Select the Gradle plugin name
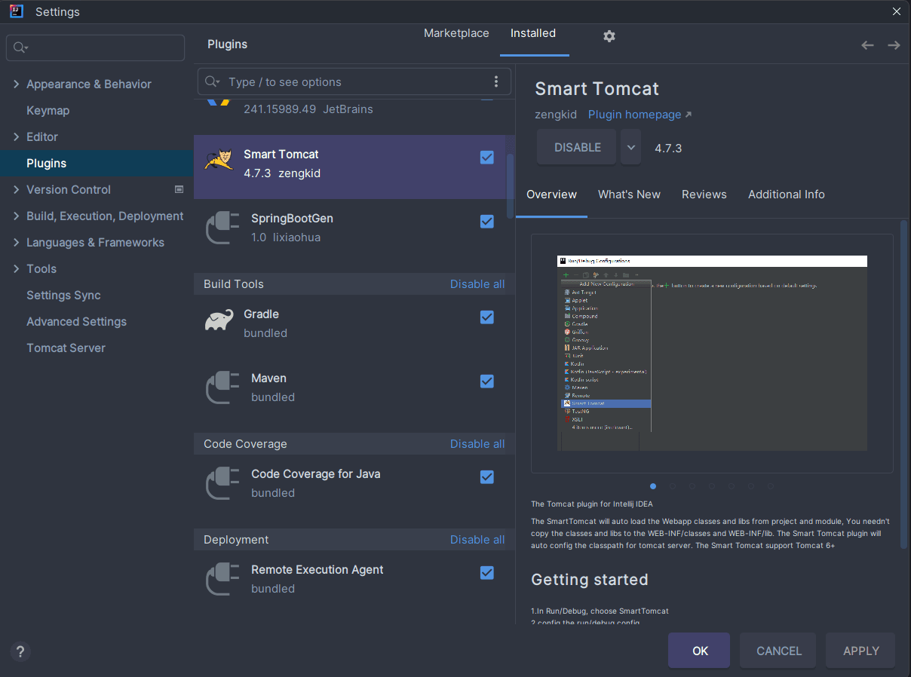 click(261, 314)
